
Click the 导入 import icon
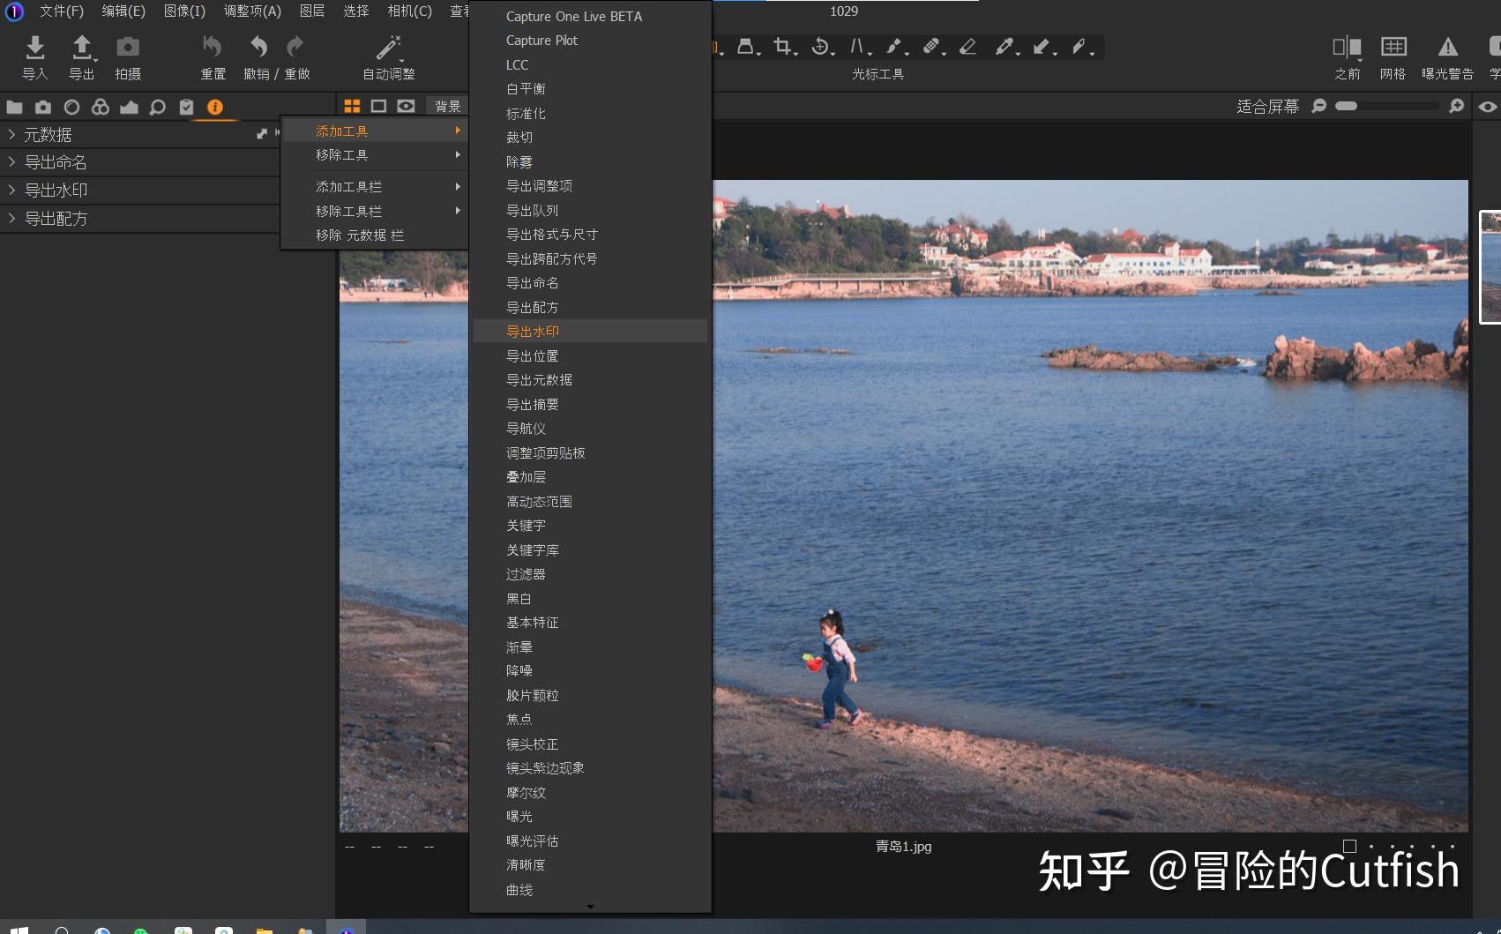pyautogui.click(x=34, y=47)
